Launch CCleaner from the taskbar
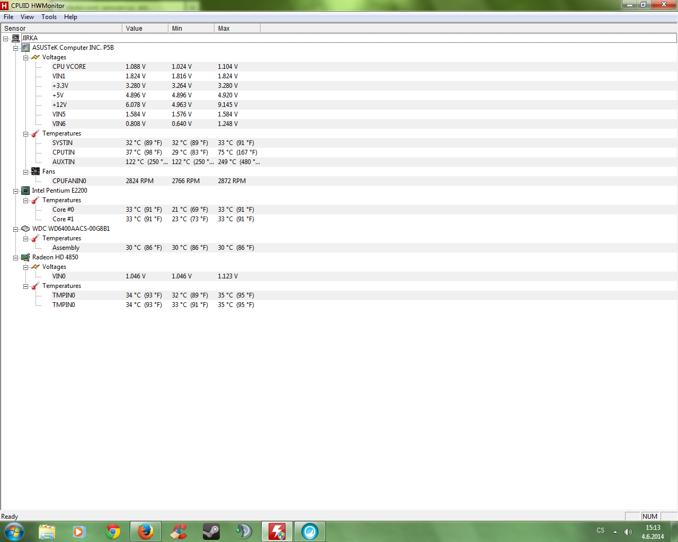The image size is (678, 542). (x=179, y=531)
